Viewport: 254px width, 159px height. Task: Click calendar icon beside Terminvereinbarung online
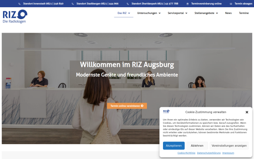click(188, 4)
